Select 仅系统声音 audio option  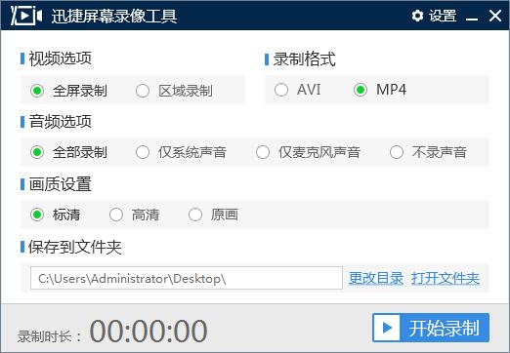[181, 152]
